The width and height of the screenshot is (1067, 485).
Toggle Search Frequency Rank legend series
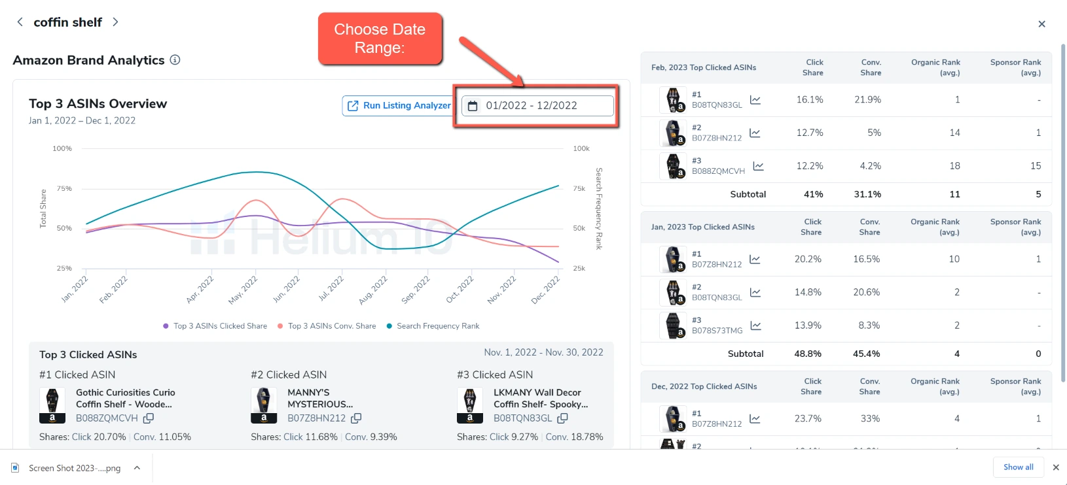(x=433, y=326)
